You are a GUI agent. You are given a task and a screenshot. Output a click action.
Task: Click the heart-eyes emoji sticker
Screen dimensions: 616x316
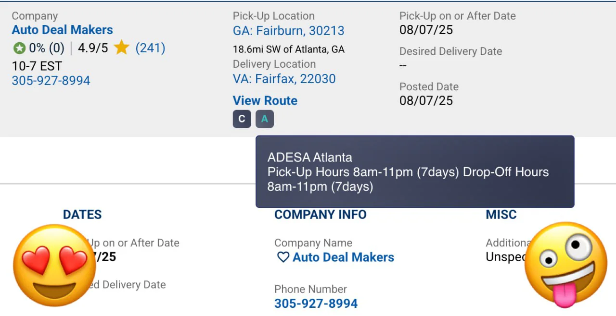pyautogui.click(x=54, y=265)
